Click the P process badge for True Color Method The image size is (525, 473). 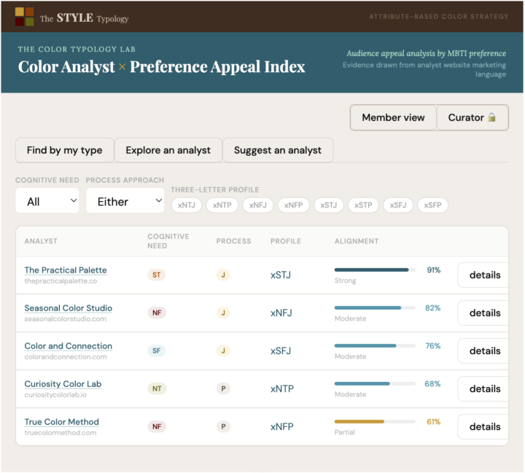click(223, 426)
